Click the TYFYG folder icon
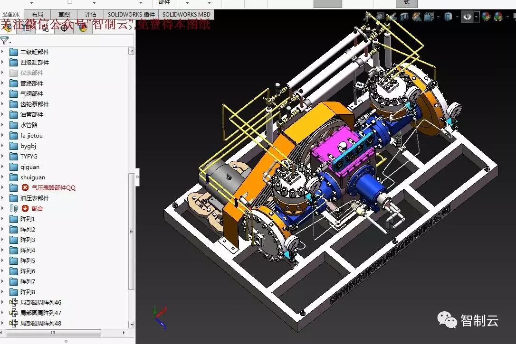This screenshot has height=344, width=516. [x=14, y=156]
